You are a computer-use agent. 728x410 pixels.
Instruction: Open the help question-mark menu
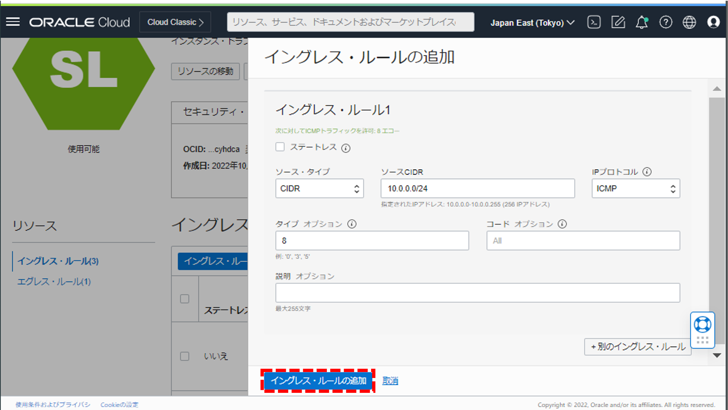click(x=666, y=22)
